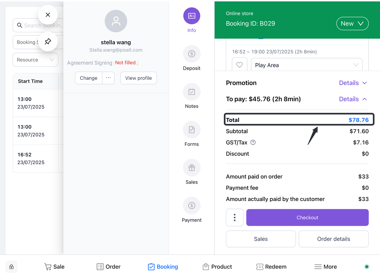380x279 pixels.
Task: Open the Forms document icon
Action: 191,130
